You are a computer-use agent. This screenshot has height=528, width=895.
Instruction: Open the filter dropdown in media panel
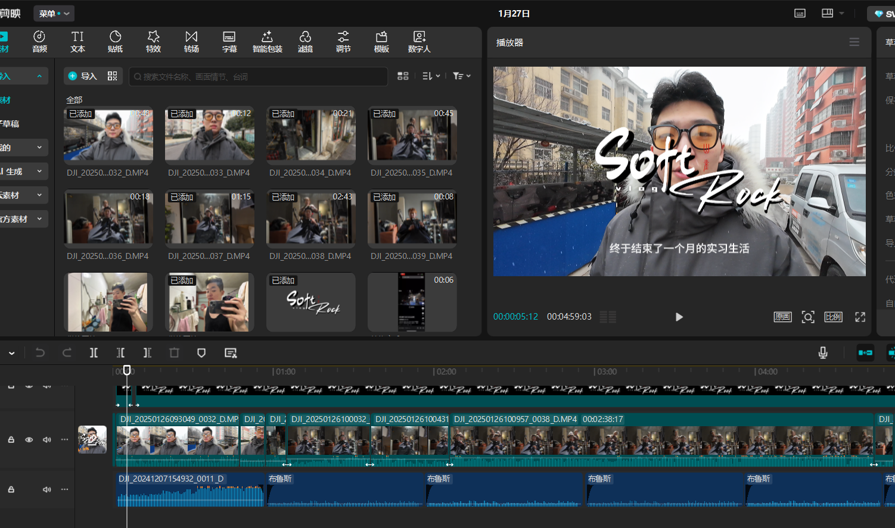click(x=461, y=76)
